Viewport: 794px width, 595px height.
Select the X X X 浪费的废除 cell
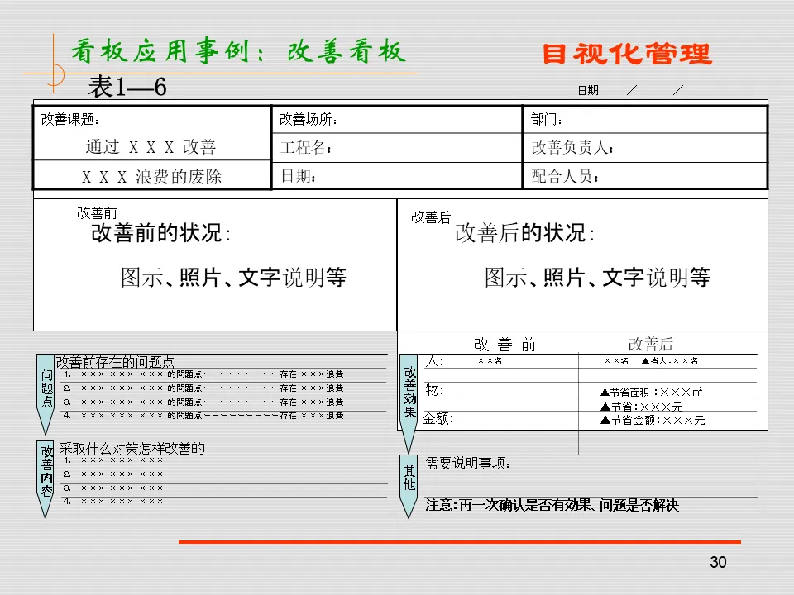coord(152,176)
